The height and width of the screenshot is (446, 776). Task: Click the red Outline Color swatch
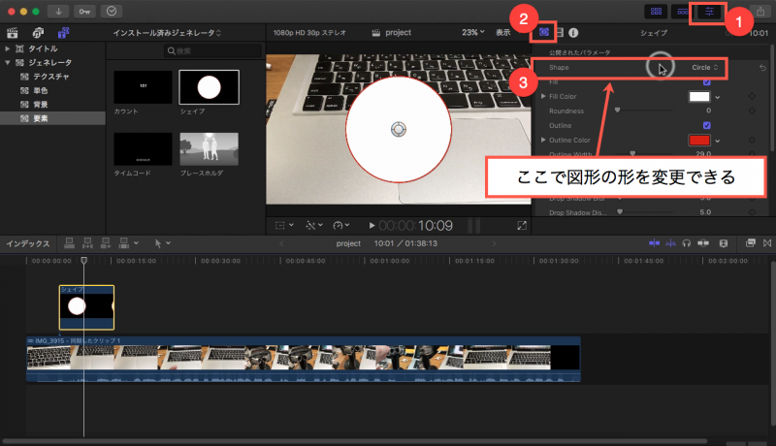[699, 140]
